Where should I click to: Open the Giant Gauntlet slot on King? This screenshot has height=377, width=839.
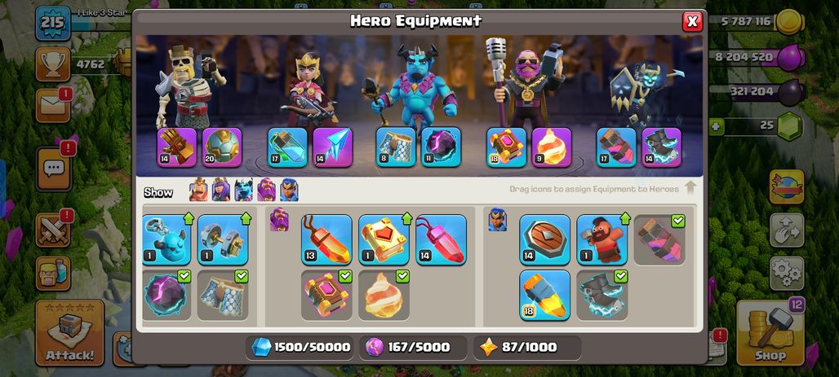[177, 147]
